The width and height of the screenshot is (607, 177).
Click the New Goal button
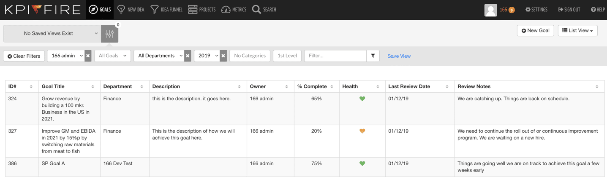(535, 30)
